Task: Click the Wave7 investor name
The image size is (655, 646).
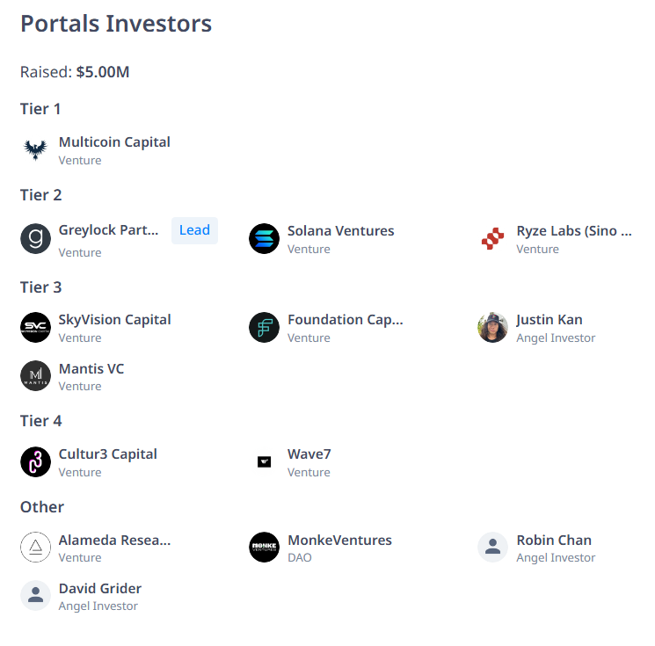Action: point(309,454)
